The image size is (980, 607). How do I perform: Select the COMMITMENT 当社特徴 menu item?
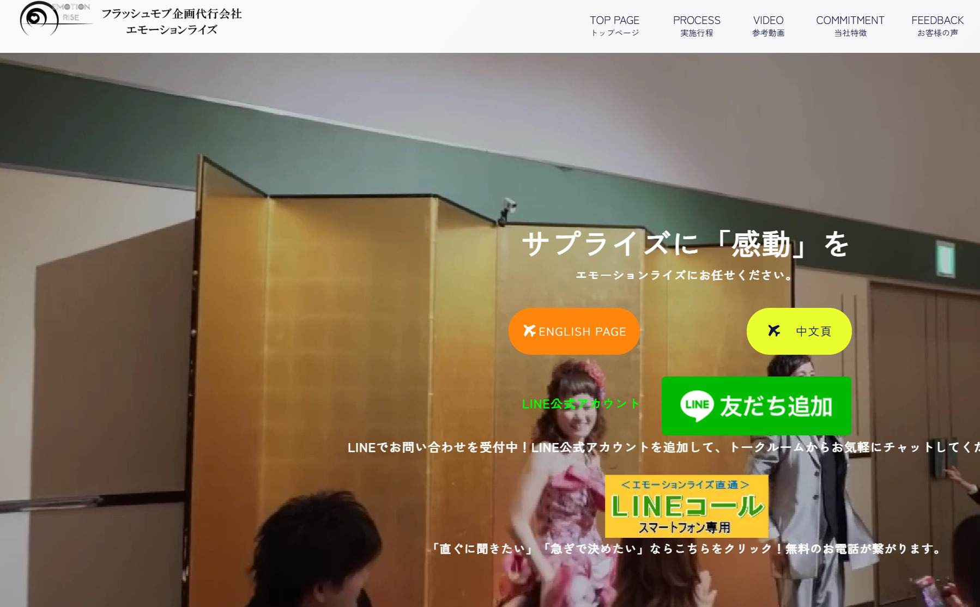point(850,26)
